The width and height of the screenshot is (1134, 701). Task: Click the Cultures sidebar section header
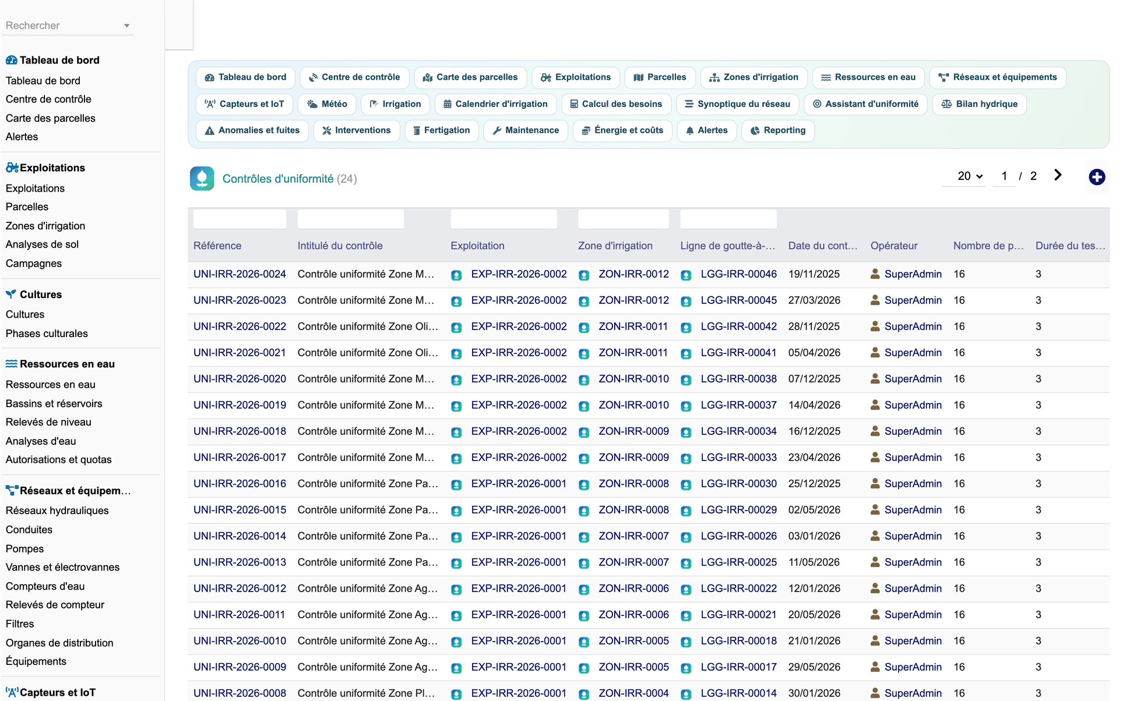[x=34, y=295]
